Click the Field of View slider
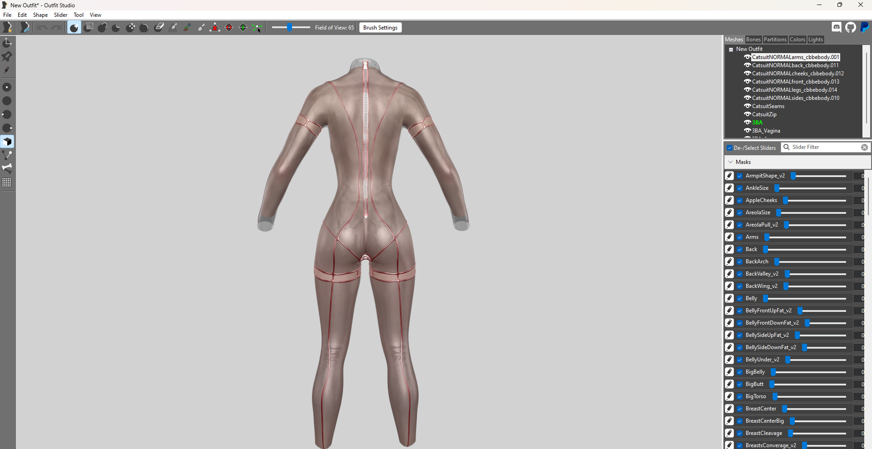Image resolution: width=872 pixels, height=449 pixels. 291,28
